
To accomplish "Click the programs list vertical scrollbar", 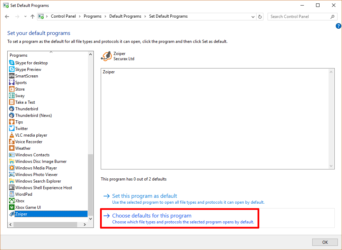I will 91,138.
